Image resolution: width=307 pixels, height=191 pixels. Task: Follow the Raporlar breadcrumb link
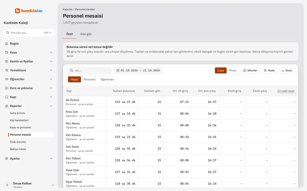point(68,9)
